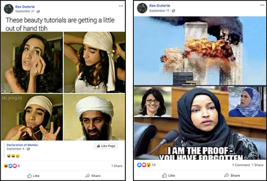The image size is (267, 181).
Task: View reactions list showing 8 reactions
Action: [x=12, y=166]
